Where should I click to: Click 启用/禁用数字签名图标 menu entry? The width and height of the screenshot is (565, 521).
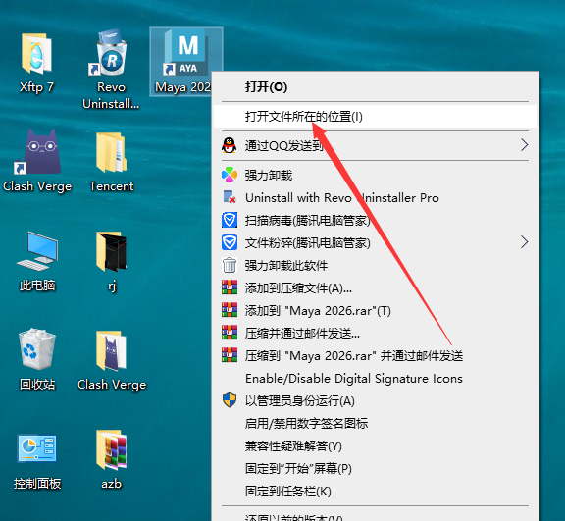point(375,423)
